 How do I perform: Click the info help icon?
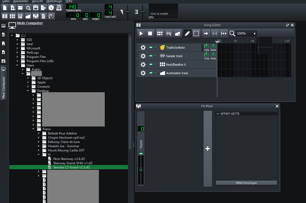tap(51, 8)
